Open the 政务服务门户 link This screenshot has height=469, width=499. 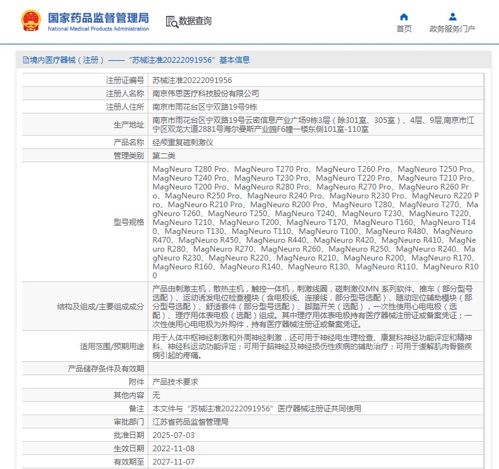(452, 29)
